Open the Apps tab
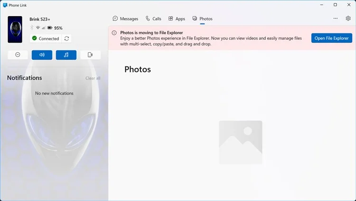 click(x=177, y=19)
